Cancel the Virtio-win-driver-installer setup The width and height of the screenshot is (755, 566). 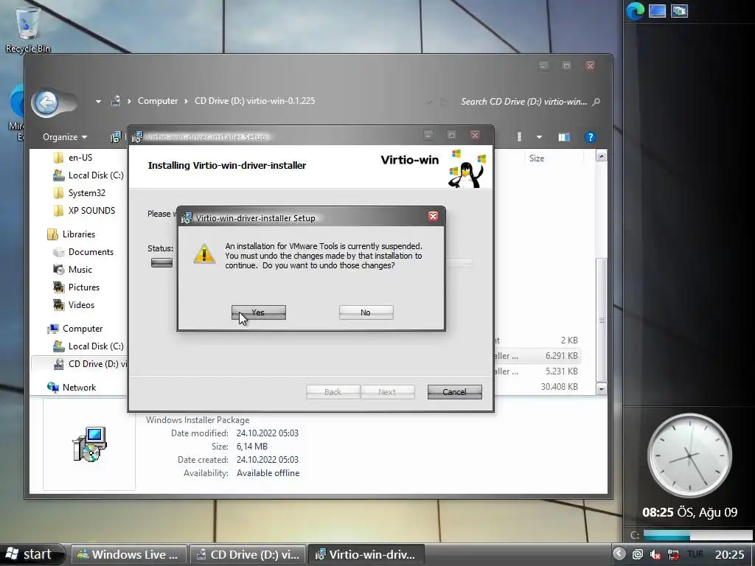pos(454,392)
